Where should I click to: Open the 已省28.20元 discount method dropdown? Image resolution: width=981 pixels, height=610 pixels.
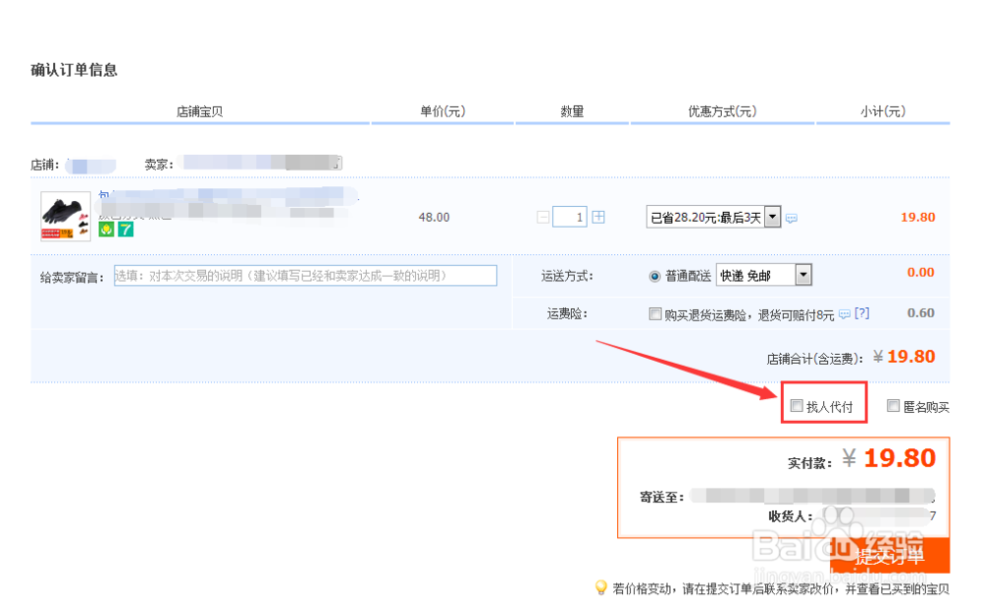771,217
